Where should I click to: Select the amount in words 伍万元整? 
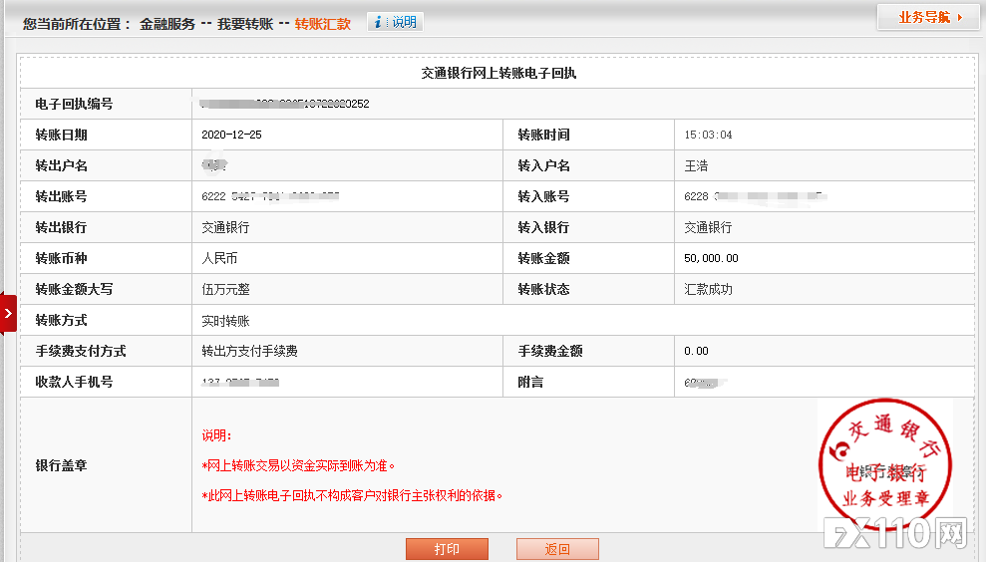(225, 289)
